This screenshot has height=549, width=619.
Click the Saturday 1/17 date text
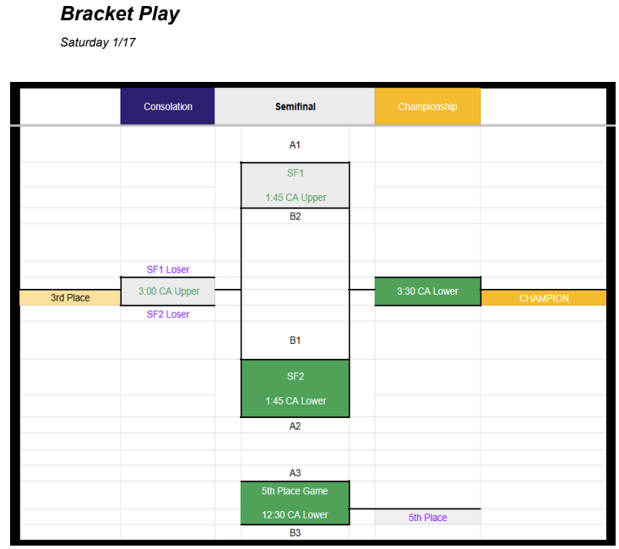coord(98,42)
